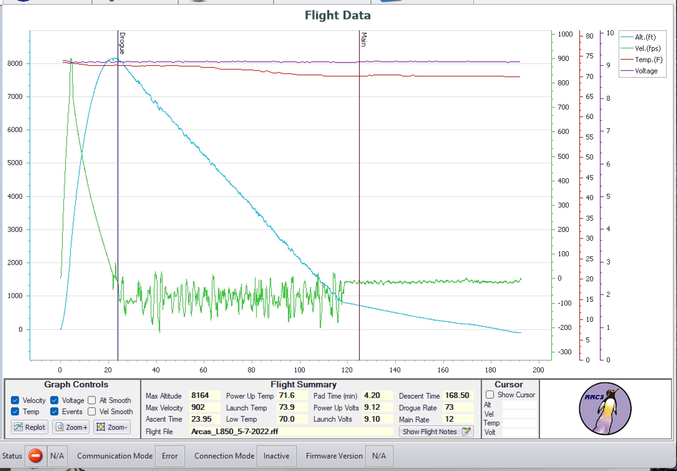Enable Vel Smooth checkbox
The height and width of the screenshot is (471, 677).
(92, 411)
